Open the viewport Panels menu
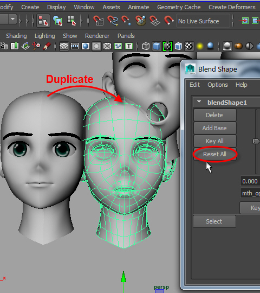Viewport: 260px width, 293px height. (x=126, y=36)
